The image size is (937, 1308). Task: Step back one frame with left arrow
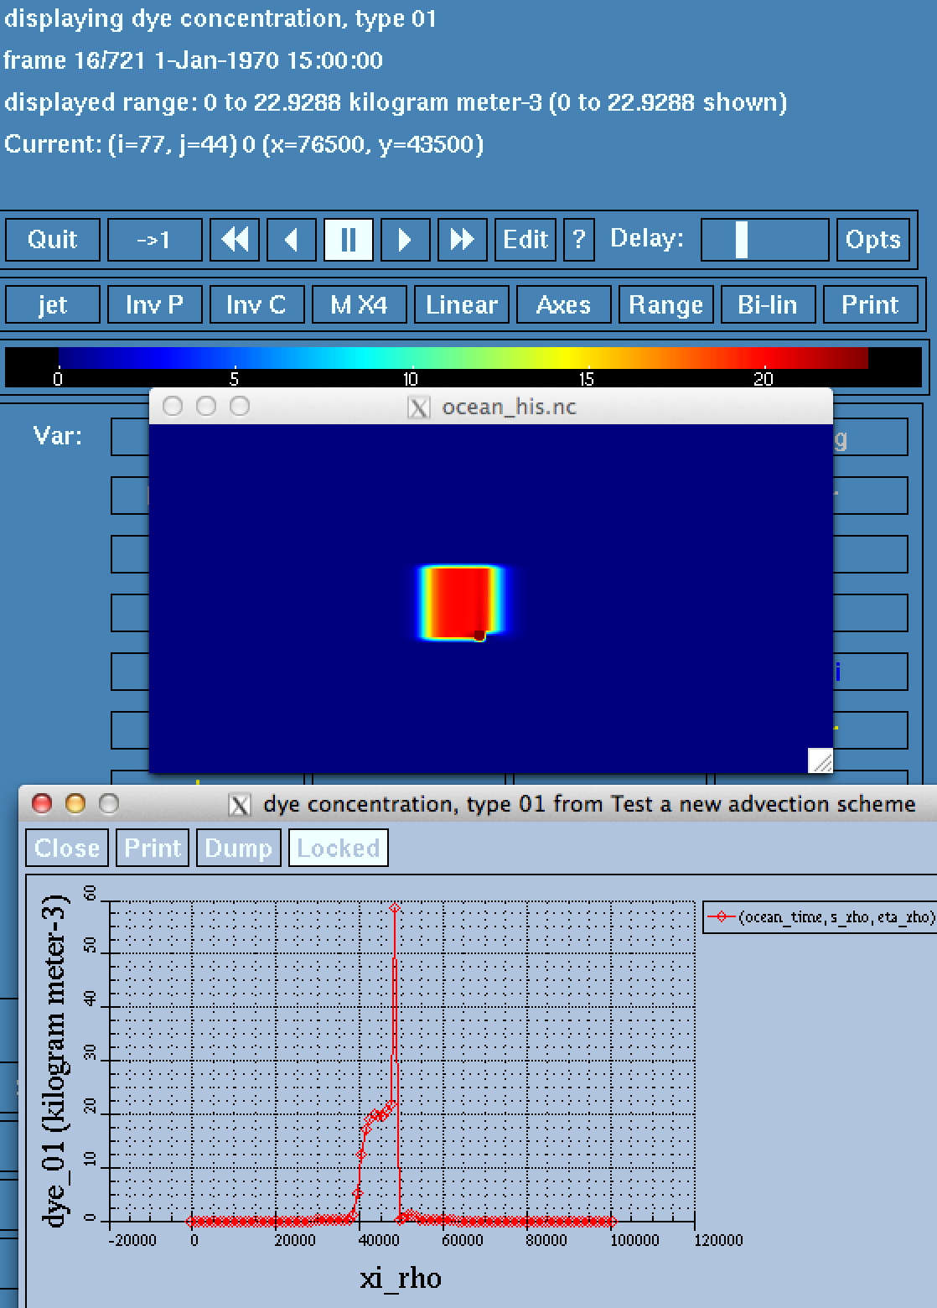point(291,240)
